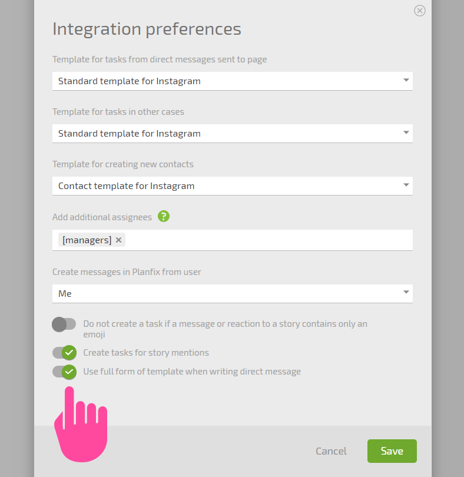Click the Integration preferences heading

[x=147, y=29]
